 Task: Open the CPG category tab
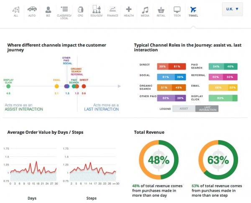80,11
